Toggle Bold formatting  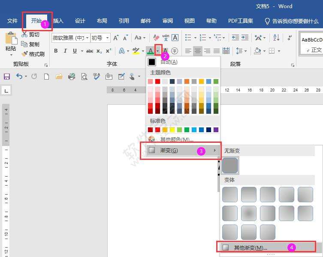56,51
